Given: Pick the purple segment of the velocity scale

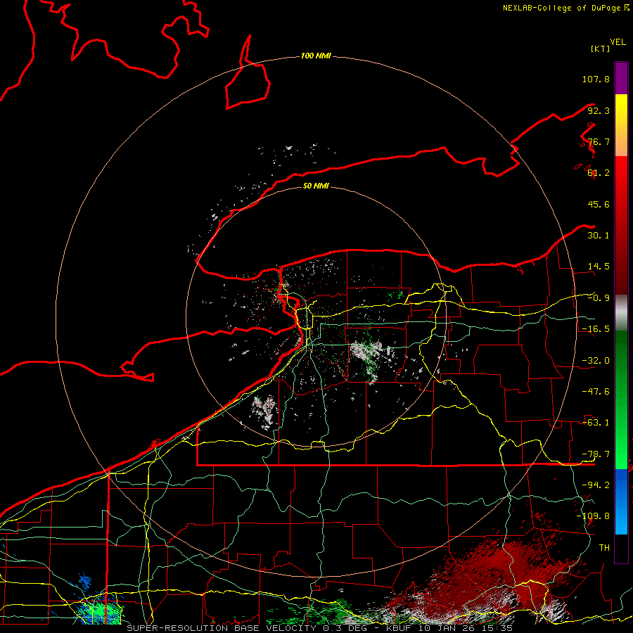Looking at the screenshot, I should (x=621, y=78).
